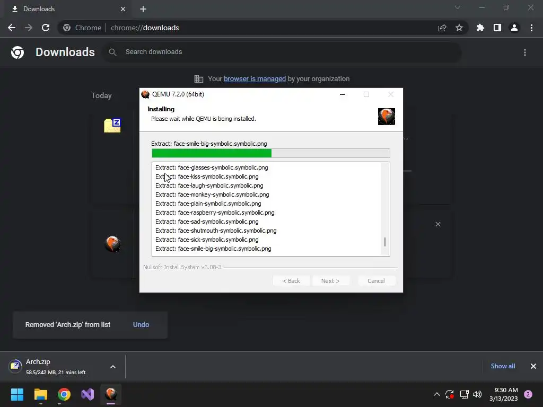Viewport: 543px width, 407px height.
Task: Click the QEMU title bar icon
Action: (145, 94)
